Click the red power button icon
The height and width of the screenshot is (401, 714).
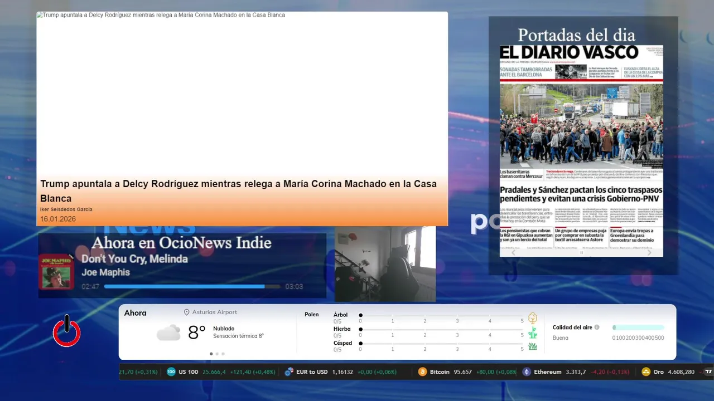tap(67, 331)
